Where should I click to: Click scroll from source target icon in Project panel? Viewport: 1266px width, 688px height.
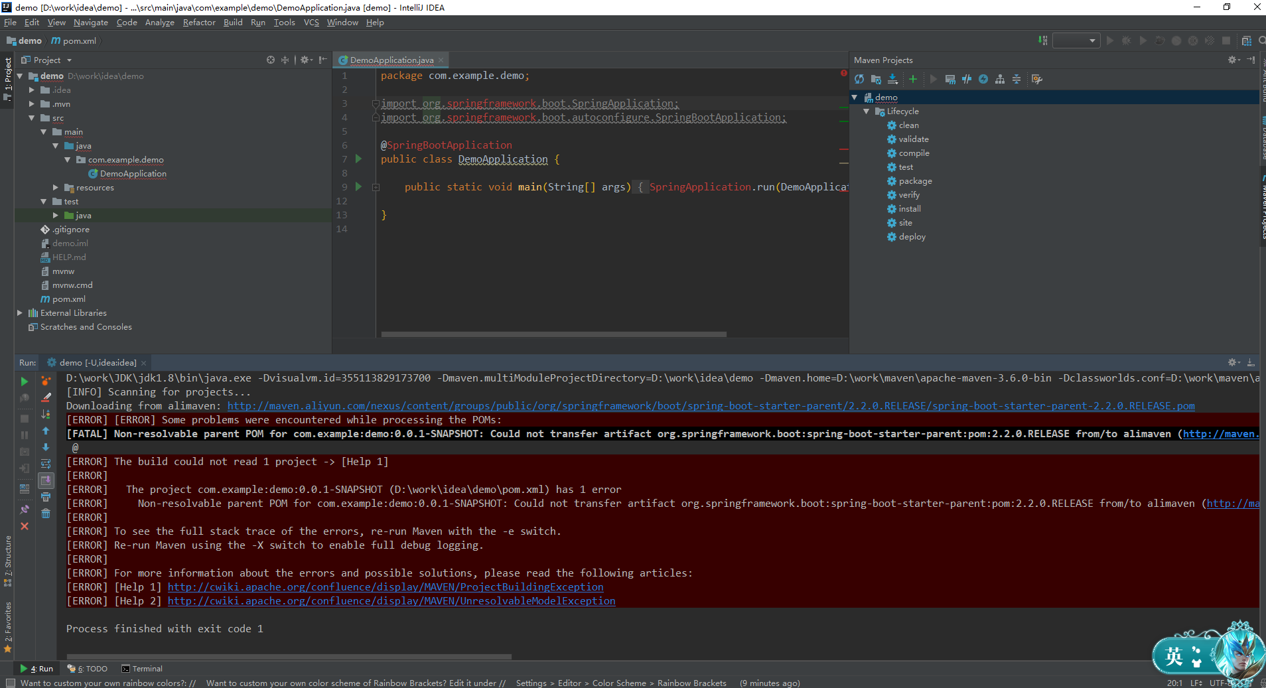click(x=271, y=60)
